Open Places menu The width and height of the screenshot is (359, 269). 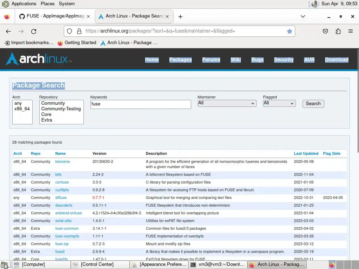(47, 4)
